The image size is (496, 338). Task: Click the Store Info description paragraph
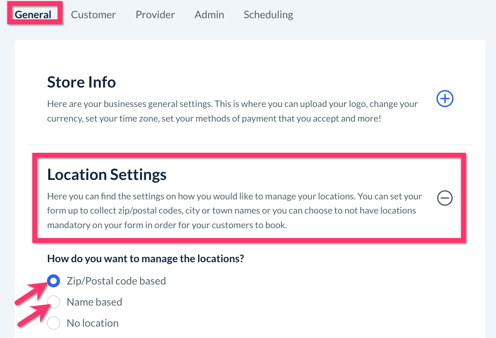(x=232, y=112)
